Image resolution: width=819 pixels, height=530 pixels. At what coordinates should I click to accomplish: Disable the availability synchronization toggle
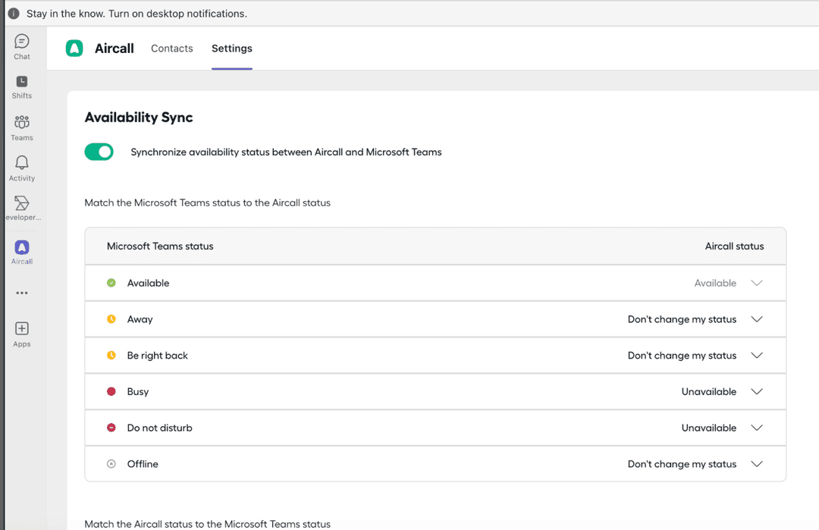[x=99, y=152]
